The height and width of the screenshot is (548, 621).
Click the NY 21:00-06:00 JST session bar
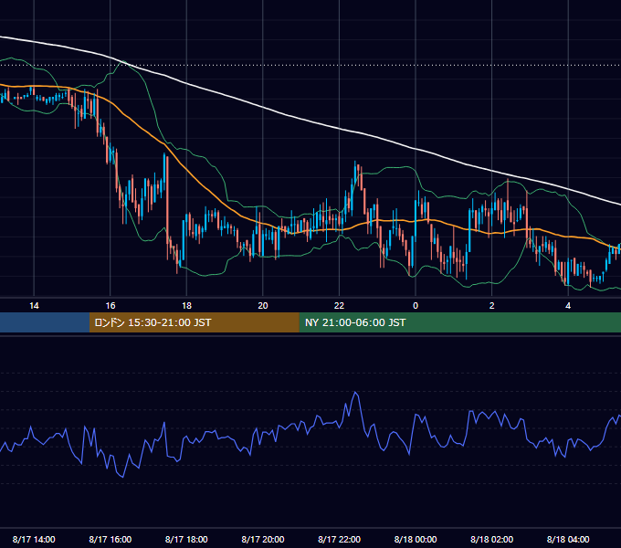pyautogui.click(x=459, y=322)
